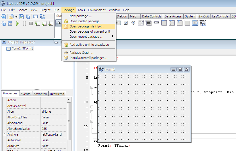Choose New package menu entry
This screenshot has width=236, height=151.
point(89,16)
